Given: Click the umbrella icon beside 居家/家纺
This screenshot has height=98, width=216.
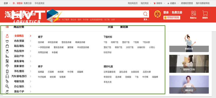Looking at the screenshot, I should [x=7, y=66].
